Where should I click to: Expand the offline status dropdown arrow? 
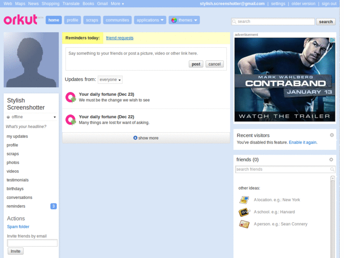[x=55, y=117]
